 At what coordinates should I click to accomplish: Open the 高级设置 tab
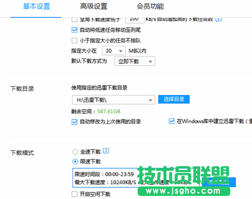click(x=94, y=7)
